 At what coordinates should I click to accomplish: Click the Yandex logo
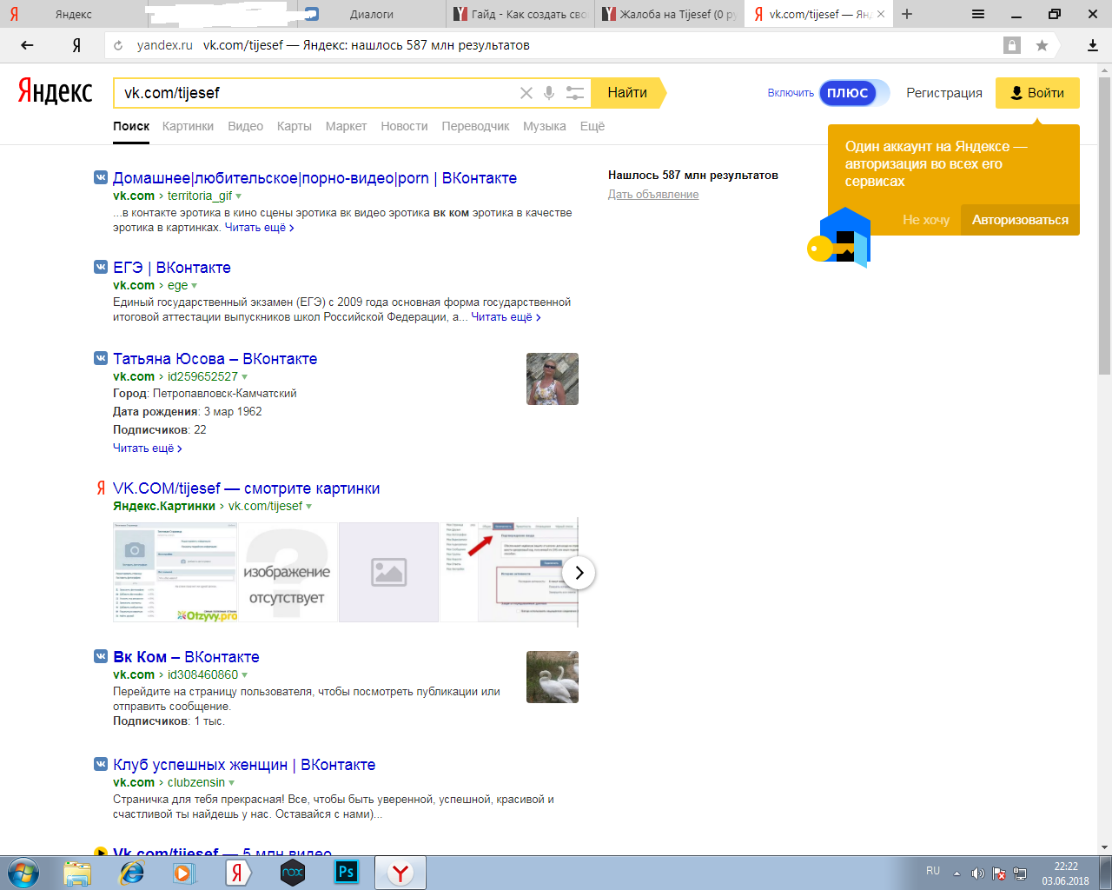pos(56,91)
